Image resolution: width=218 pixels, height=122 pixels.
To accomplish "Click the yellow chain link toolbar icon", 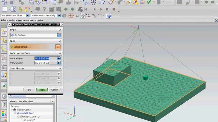I will click(20, 9).
